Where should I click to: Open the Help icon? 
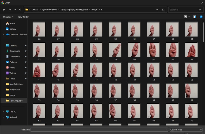pyautogui.click(x=201, y=17)
